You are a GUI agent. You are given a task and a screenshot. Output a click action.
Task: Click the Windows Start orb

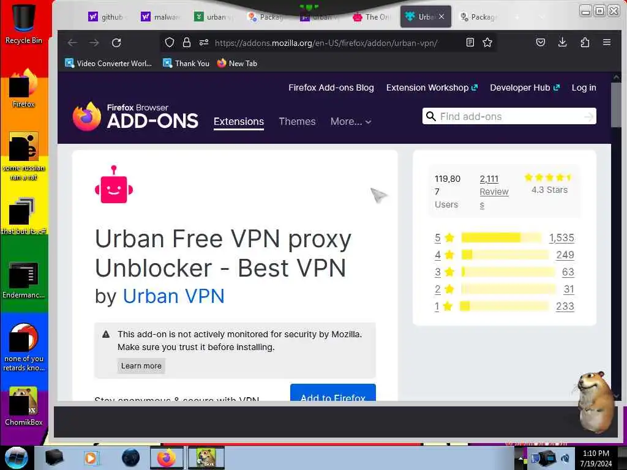tap(17, 458)
